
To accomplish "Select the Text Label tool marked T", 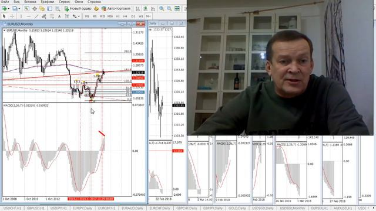I will pos(67,16).
